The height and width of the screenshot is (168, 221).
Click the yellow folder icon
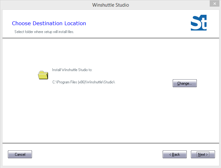(43, 75)
